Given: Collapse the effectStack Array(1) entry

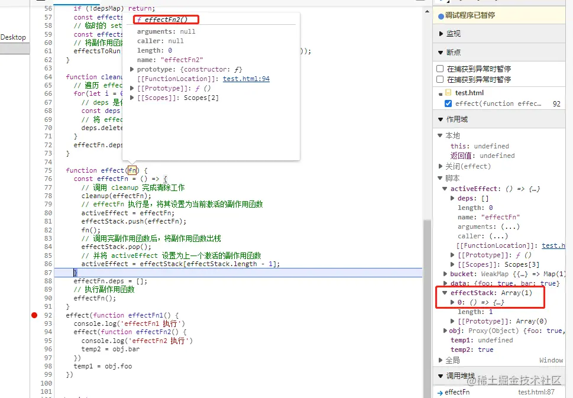Looking at the screenshot, I should click(x=445, y=293).
